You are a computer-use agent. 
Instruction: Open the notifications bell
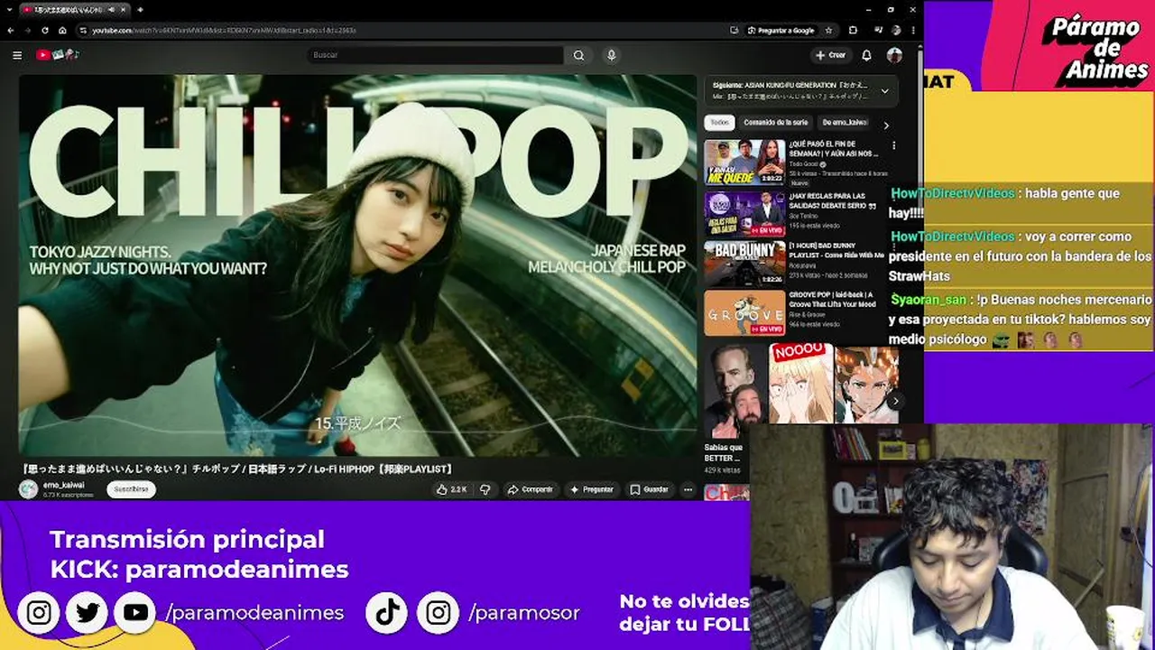866,55
